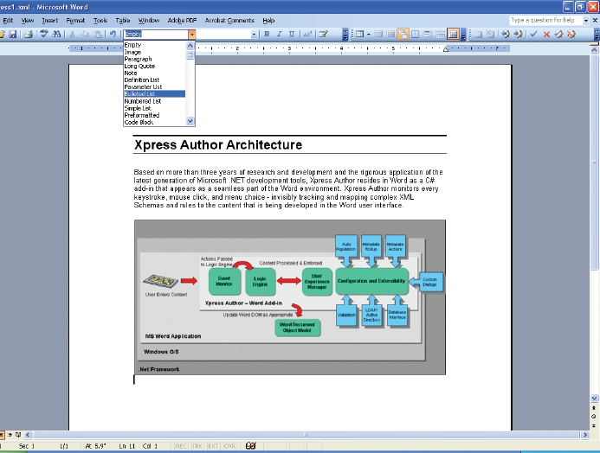This screenshot has height=453, width=600.
Task: Click the style list scroll down arrow
Action: tap(190, 121)
